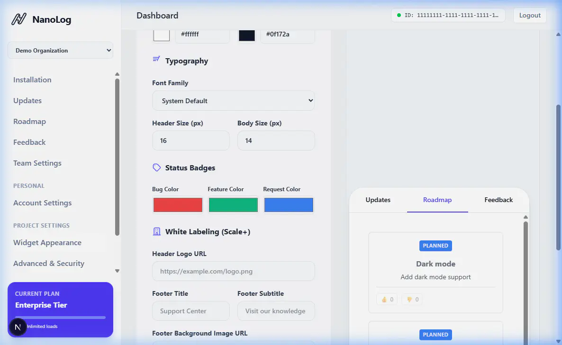Click the White Labeling building icon

tap(156, 232)
